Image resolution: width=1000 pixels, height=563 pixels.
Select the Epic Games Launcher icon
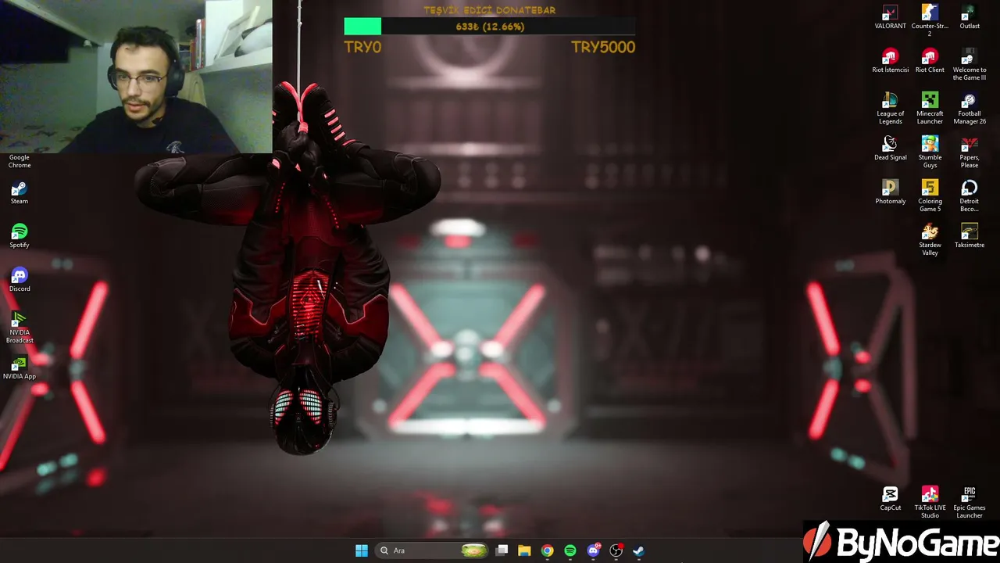click(970, 502)
